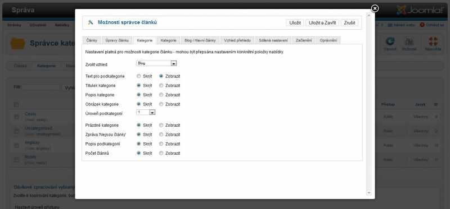Select Zobrazit for Počet článků
Viewport: 450px width, 209px height.
[x=161, y=153]
